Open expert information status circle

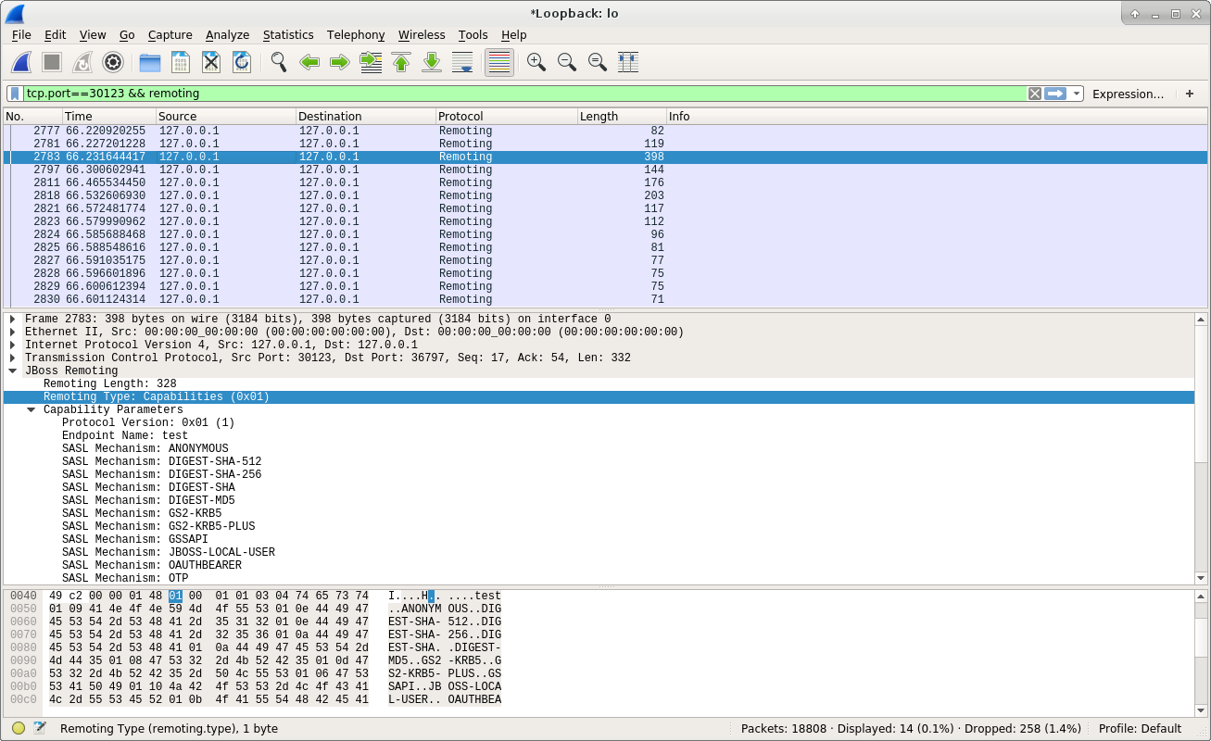pyautogui.click(x=19, y=728)
